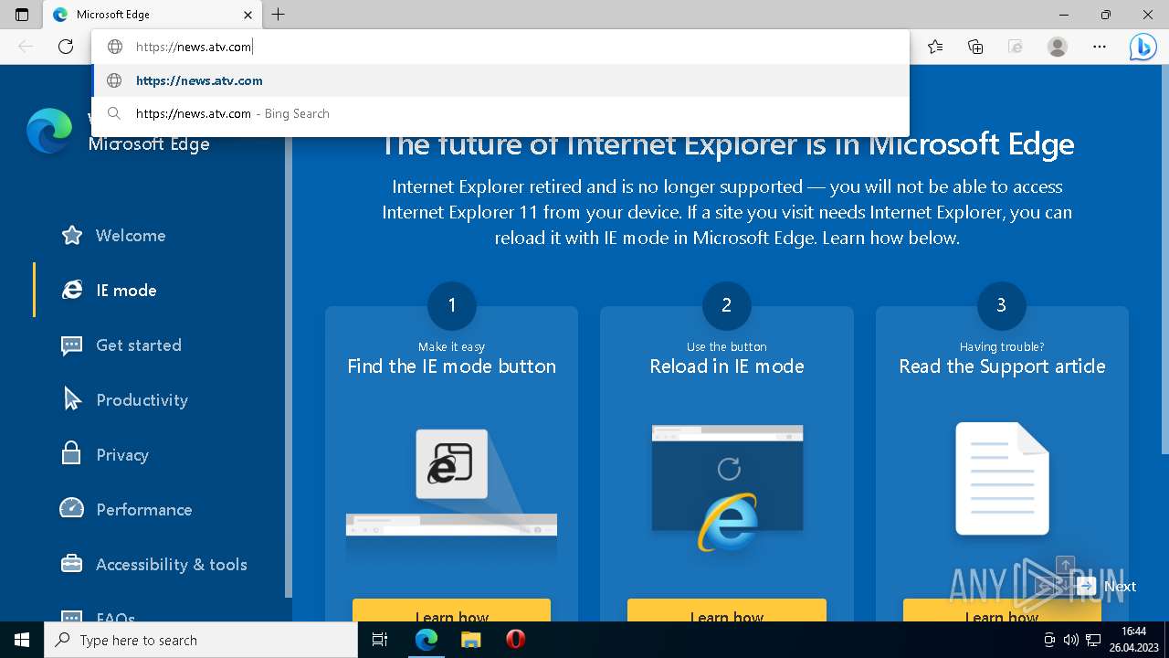1169x658 pixels.
Task: Click the Performance gauge icon
Action: pos(72,508)
